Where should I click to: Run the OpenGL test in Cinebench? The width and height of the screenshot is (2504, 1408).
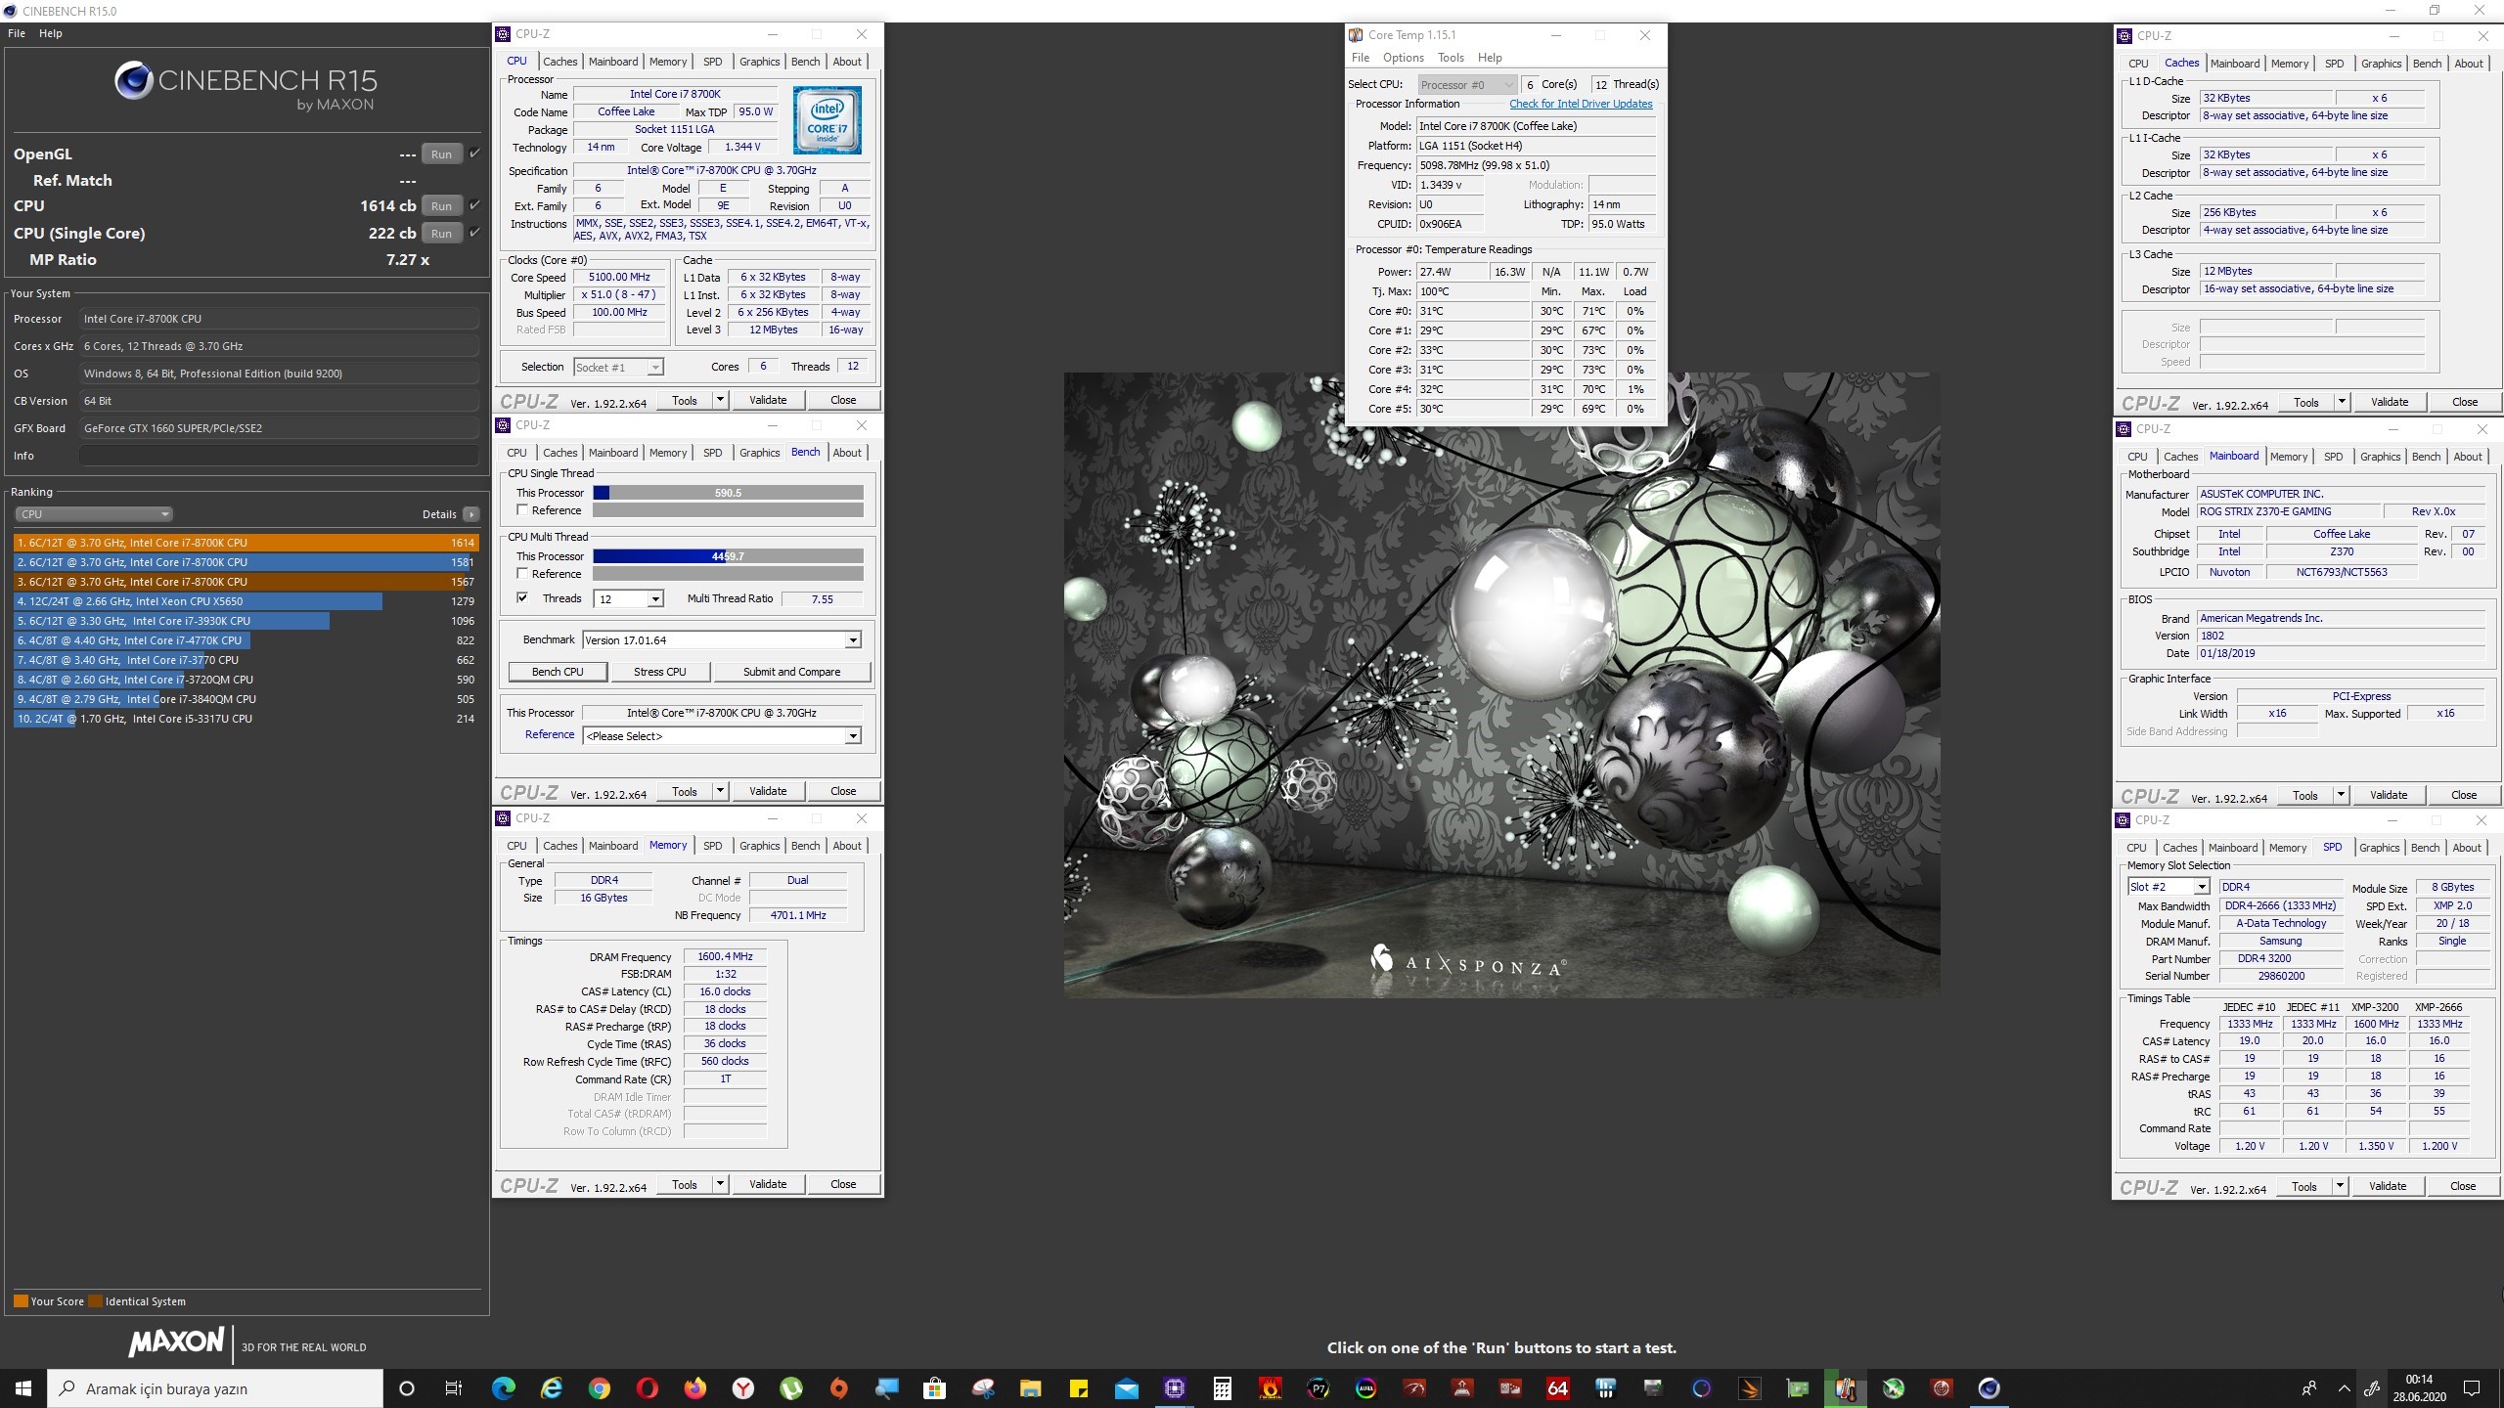pyautogui.click(x=442, y=154)
